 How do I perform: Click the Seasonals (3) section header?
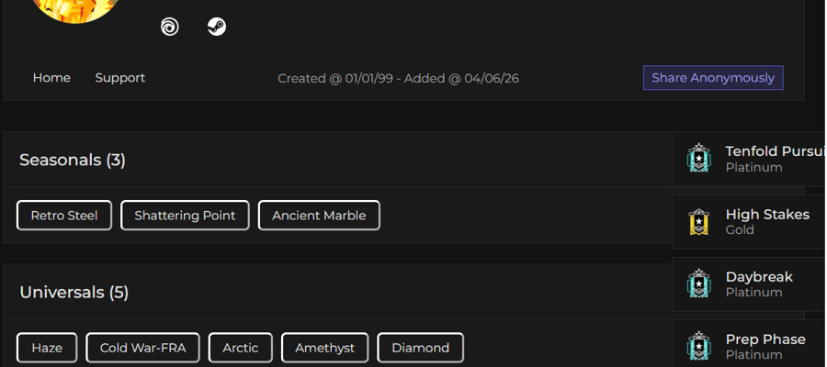73,160
